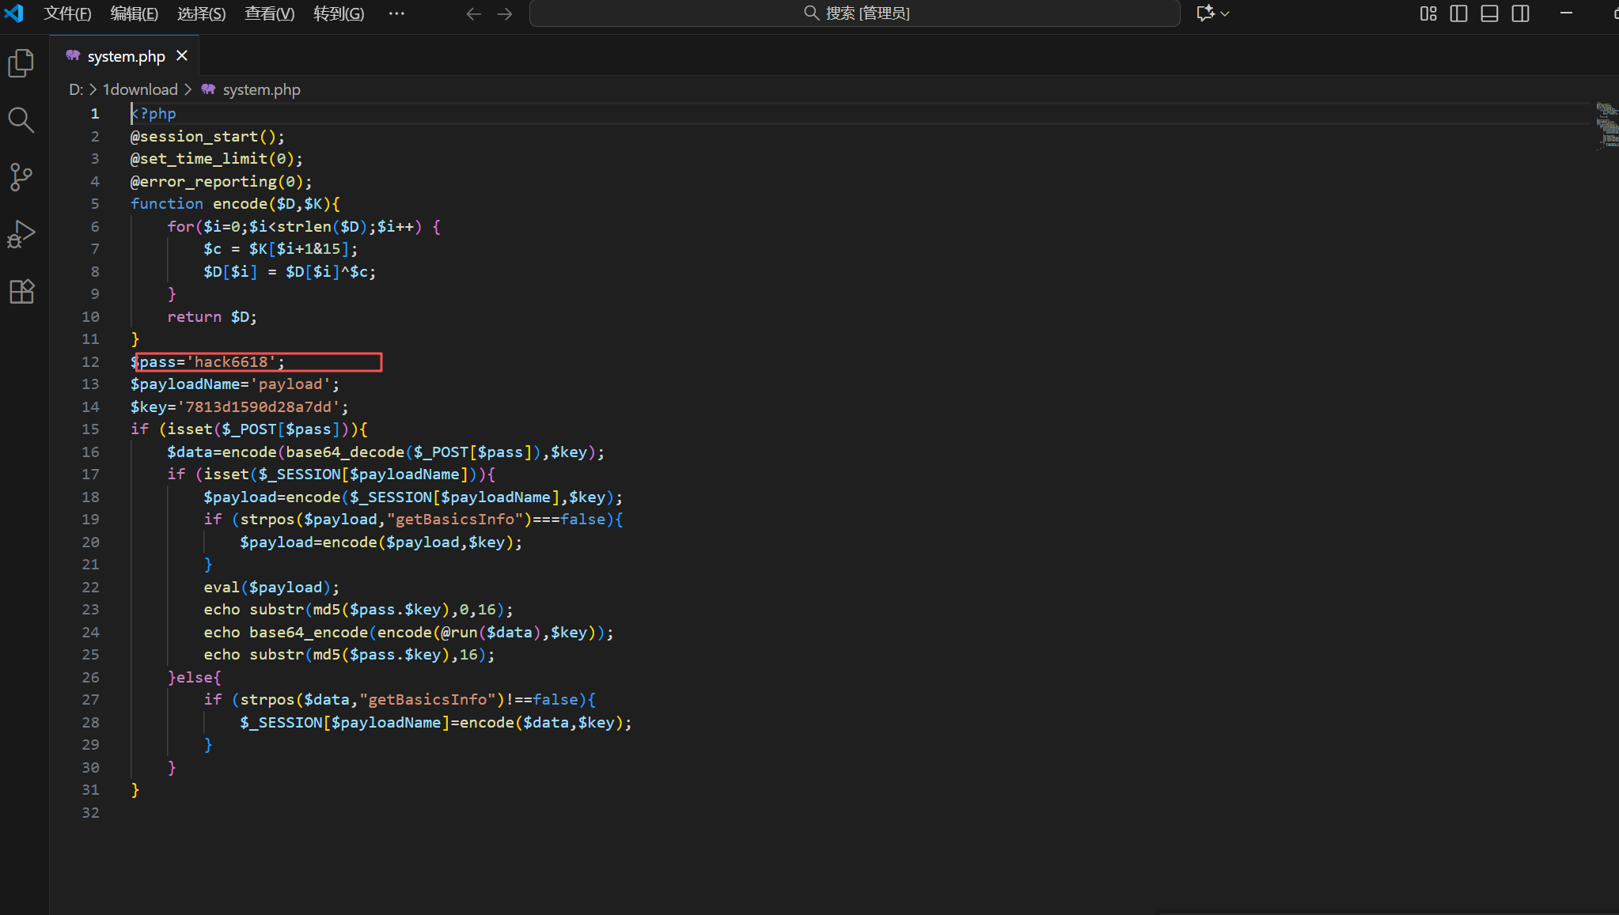Click system.php in the breadcrumb
Screen dimensions: 1619x915
point(261,89)
